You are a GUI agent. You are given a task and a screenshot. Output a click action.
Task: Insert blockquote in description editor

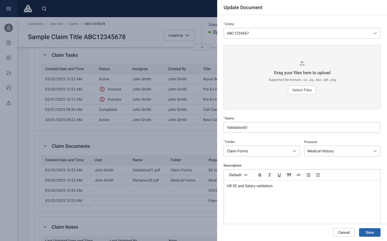[289, 175]
